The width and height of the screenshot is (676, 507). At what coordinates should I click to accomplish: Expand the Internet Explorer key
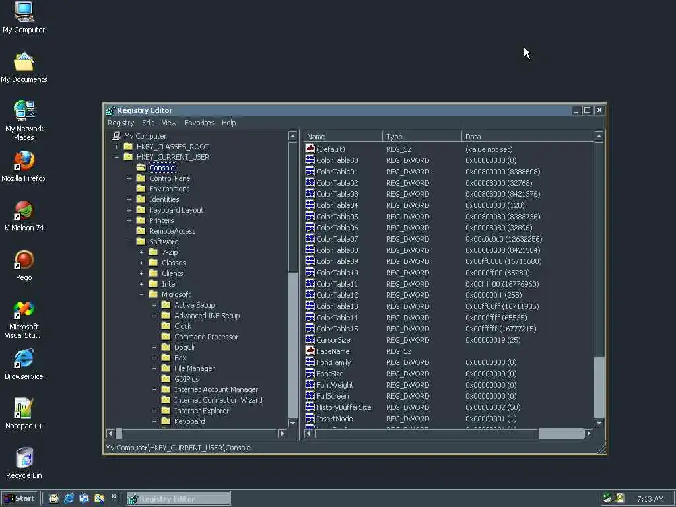click(154, 411)
